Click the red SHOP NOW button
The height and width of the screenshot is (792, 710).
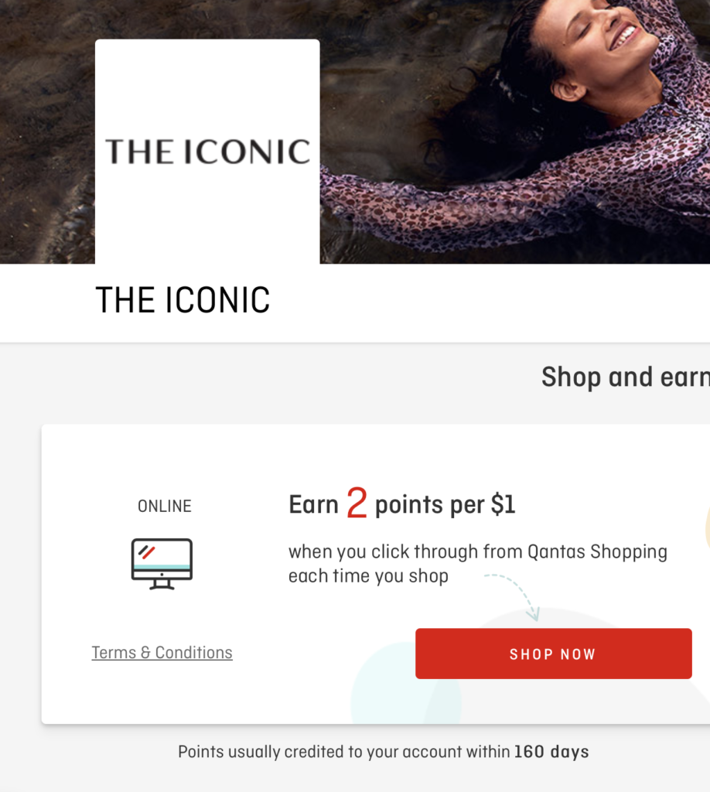[554, 654]
